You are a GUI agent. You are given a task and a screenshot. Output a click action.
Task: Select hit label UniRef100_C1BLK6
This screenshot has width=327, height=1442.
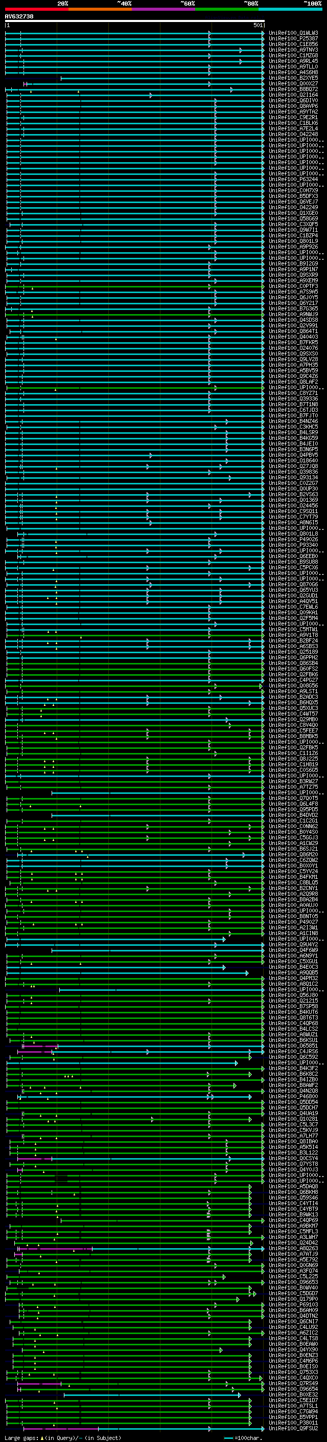point(293,123)
